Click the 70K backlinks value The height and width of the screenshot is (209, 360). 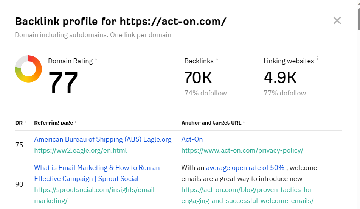click(198, 78)
